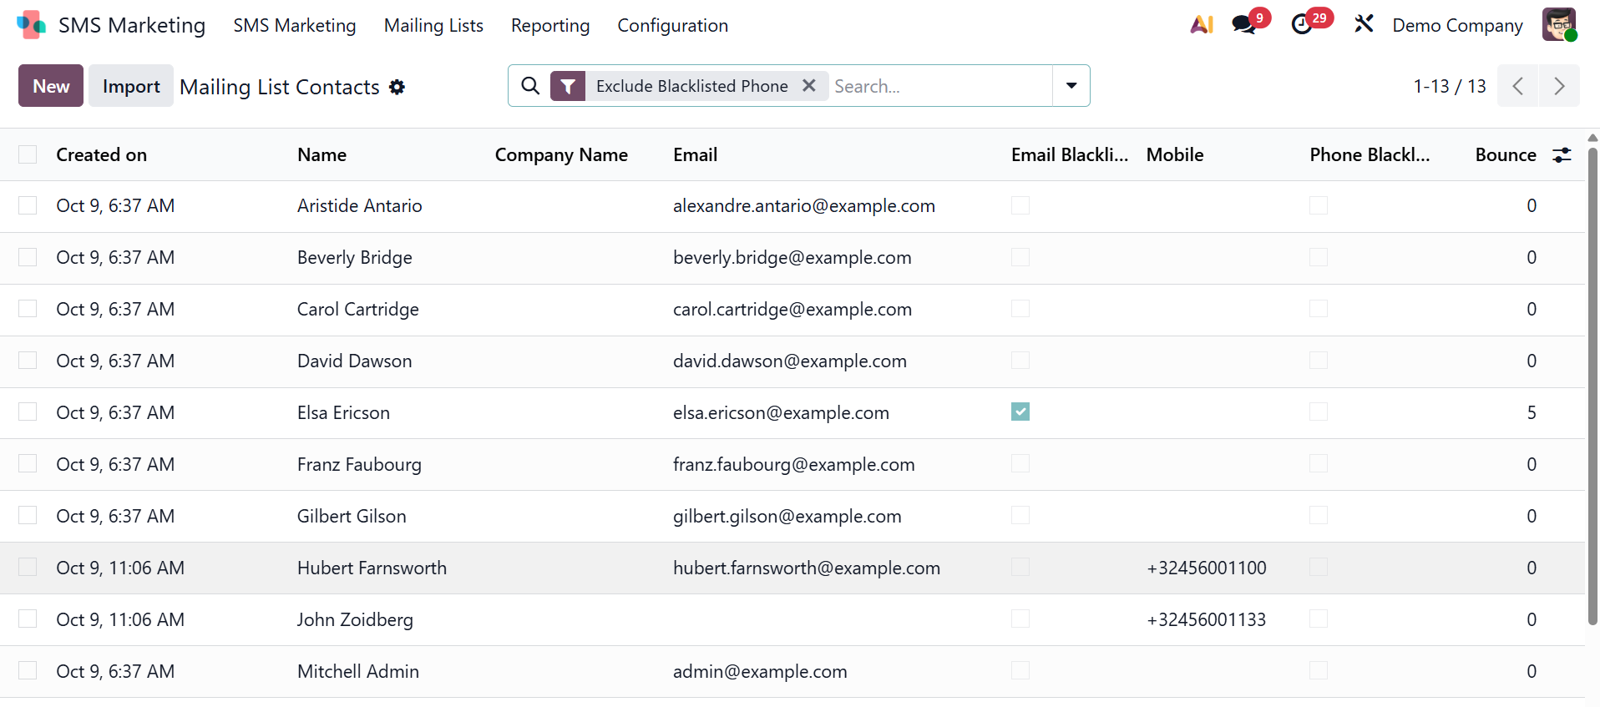Click the Import button
Image resolution: width=1600 pixels, height=707 pixels.
pyautogui.click(x=131, y=86)
